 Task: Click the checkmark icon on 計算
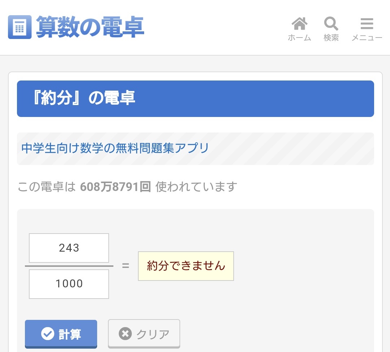(47, 334)
